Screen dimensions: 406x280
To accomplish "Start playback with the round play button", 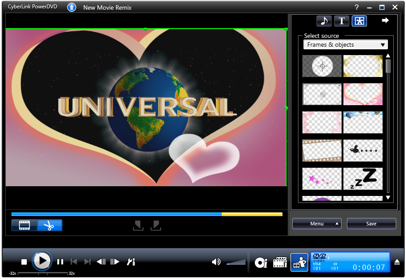I will [x=42, y=261].
